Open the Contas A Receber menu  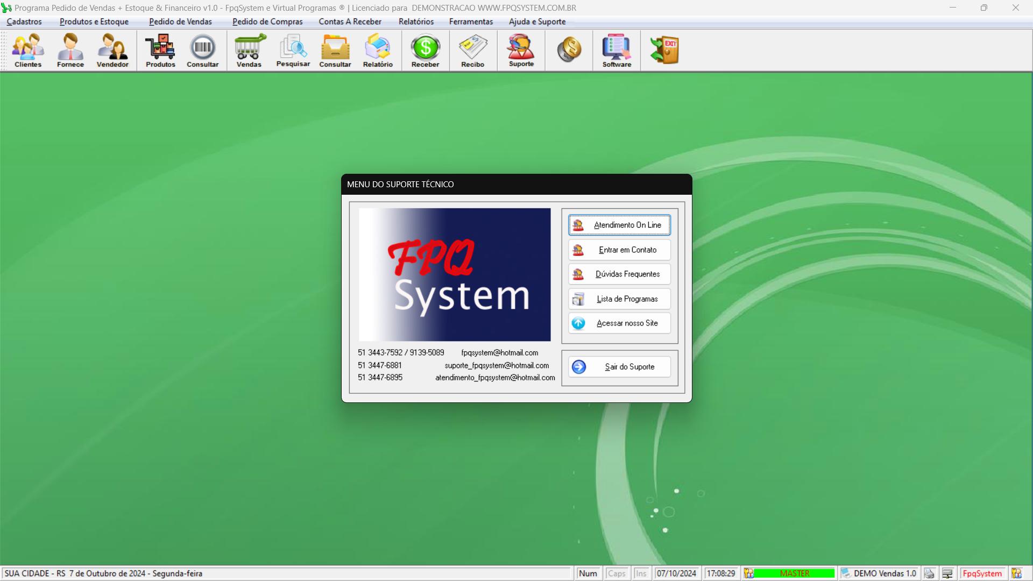click(x=350, y=22)
